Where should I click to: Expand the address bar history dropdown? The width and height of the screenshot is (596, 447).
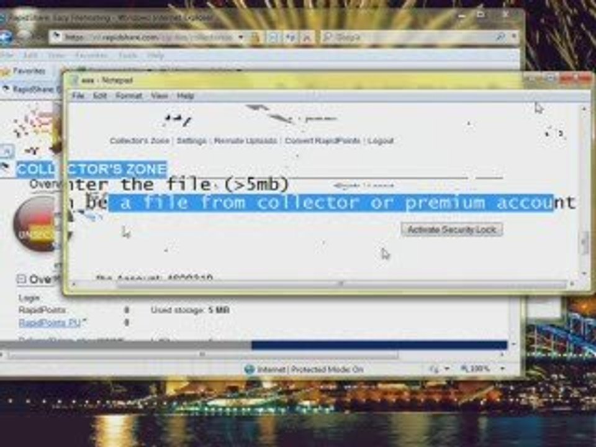click(x=241, y=37)
